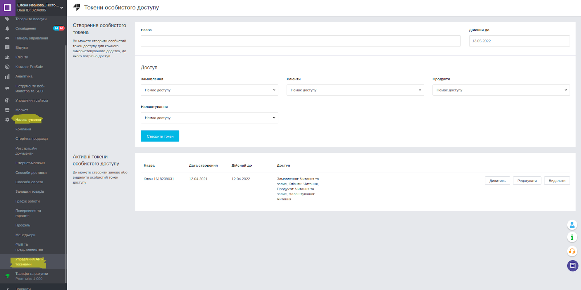Click the bell icon for Сповіщення
Screen dimensions: 581x290
[x=7, y=28]
